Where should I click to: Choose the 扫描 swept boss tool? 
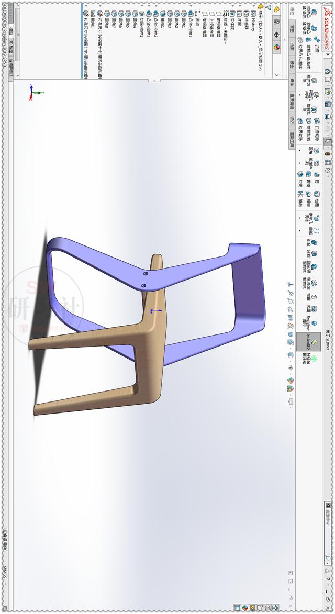[x=317, y=44]
